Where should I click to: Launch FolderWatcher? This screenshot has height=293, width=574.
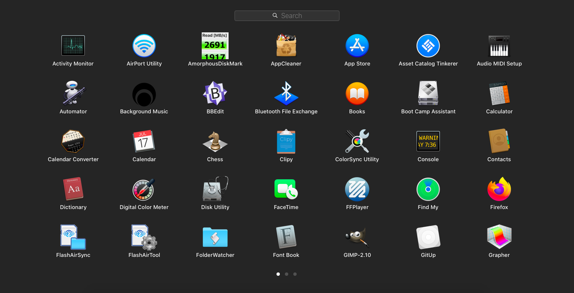click(x=215, y=237)
